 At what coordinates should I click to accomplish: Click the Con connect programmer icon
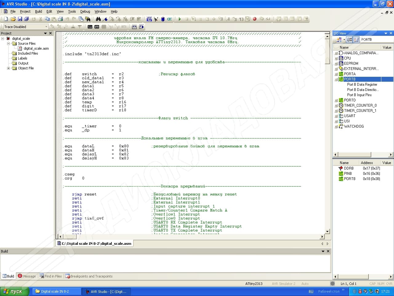tap(90, 27)
